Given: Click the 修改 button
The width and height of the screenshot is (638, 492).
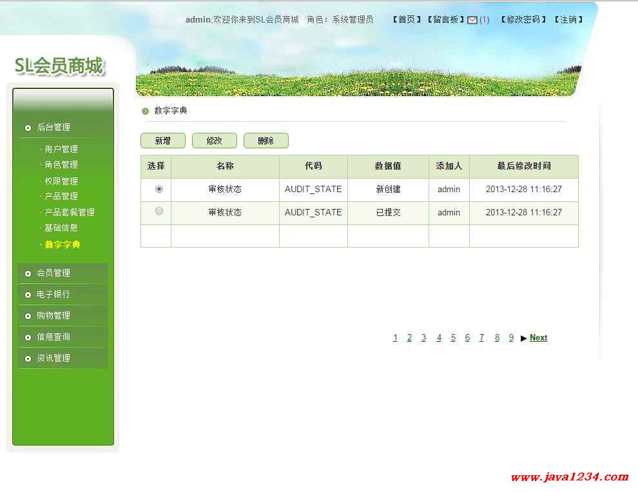Looking at the screenshot, I should 215,141.
